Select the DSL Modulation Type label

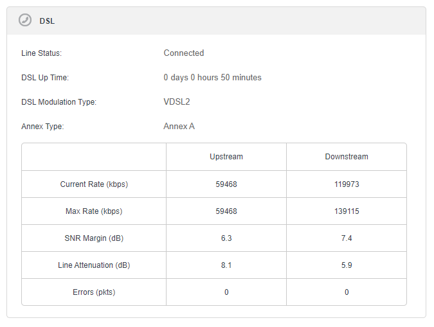click(59, 102)
